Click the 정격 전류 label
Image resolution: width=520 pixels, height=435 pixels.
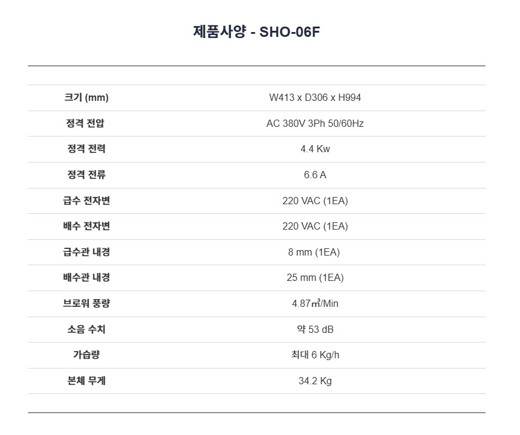tap(86, 175)
